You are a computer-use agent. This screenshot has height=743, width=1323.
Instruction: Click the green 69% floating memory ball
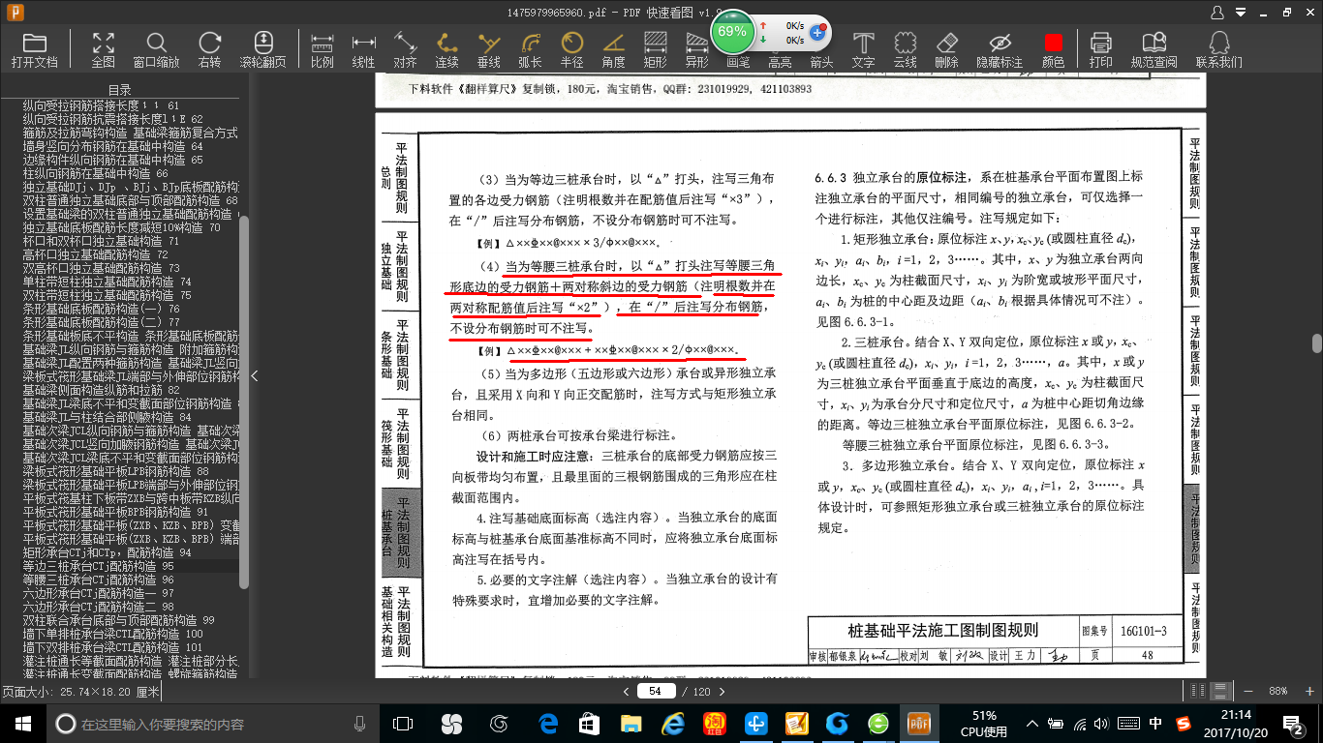click(x=733, y=31)
